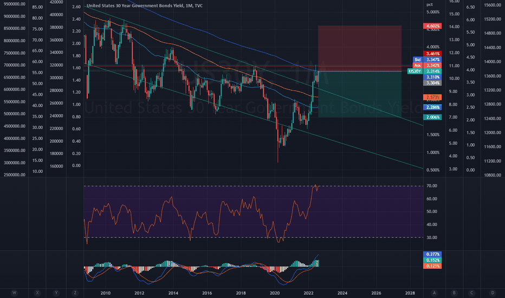The height and width of the screenshot is (298, 505).
Task: Click the green profit zone of the position tool
Action: (360, 94)
